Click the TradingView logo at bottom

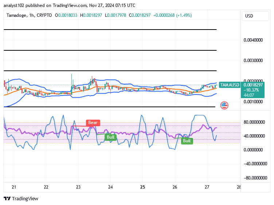coord(21,199)
